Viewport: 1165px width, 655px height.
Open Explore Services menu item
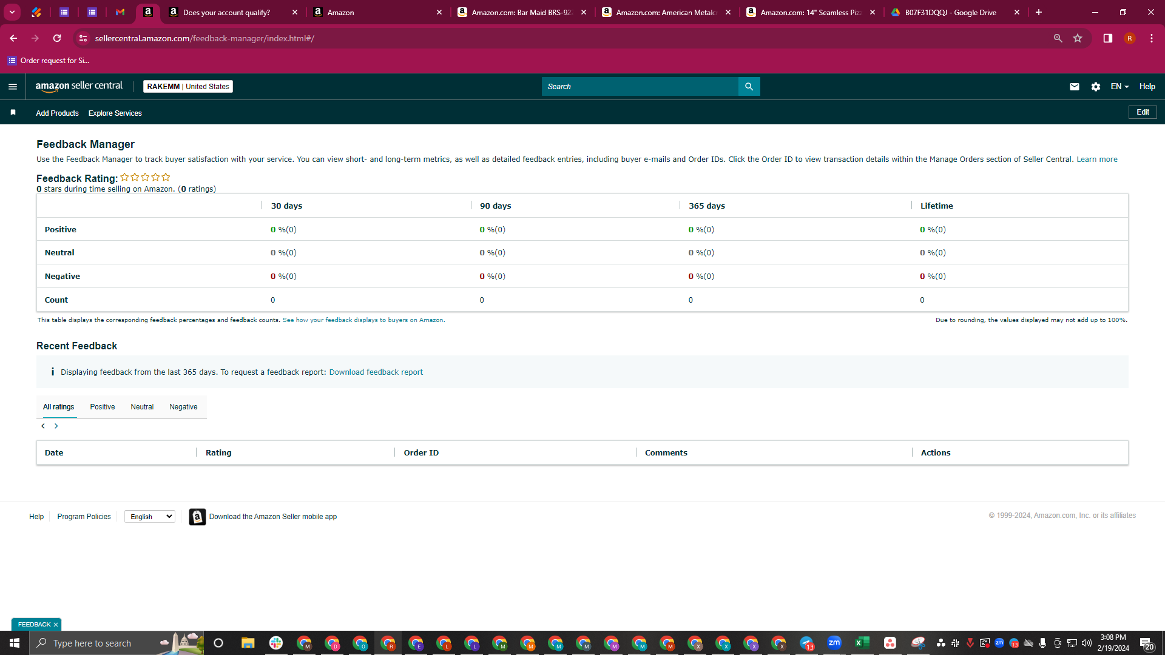point(115,113)
